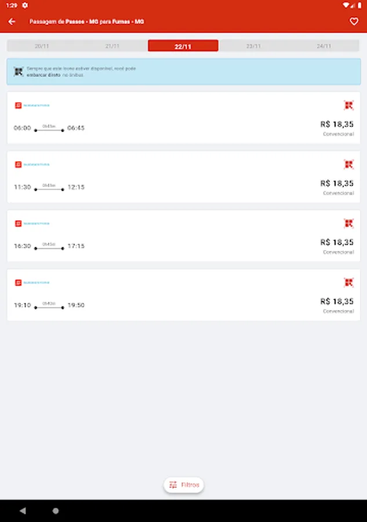The height and width of the screenshot is (522, 367).
Task: Open settings from the status bar gear
Action: click(24, 5)
